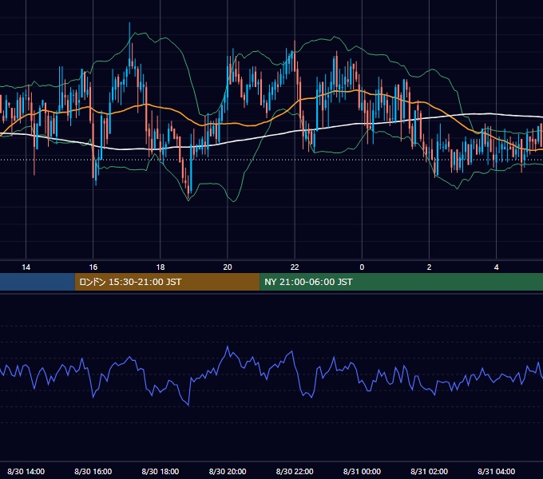Image resolution: width=543 pixels, height=479 pixels.
Task: Click the blue session bar before the London bar
Action: (38, 282)
